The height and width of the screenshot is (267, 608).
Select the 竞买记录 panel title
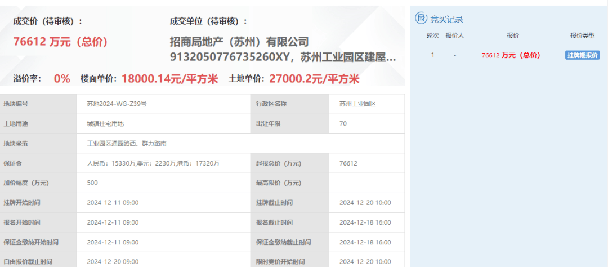446,19
